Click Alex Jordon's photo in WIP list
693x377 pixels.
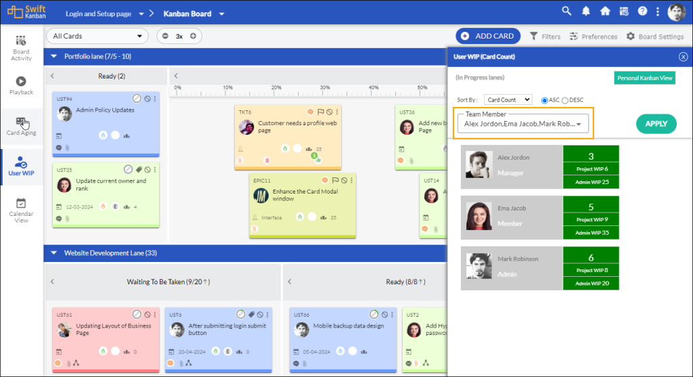click(x=479, y=165)
